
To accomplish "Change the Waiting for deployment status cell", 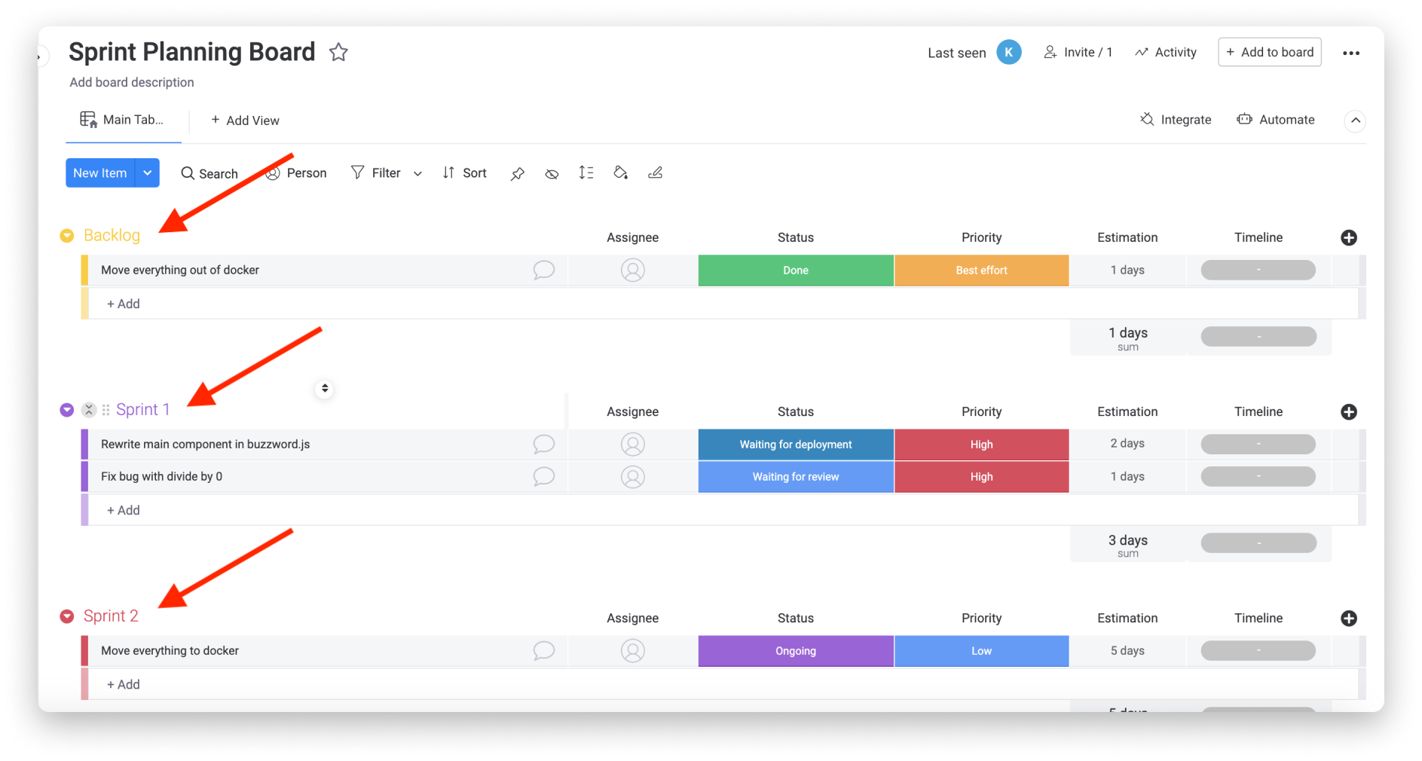I will 796,445.
